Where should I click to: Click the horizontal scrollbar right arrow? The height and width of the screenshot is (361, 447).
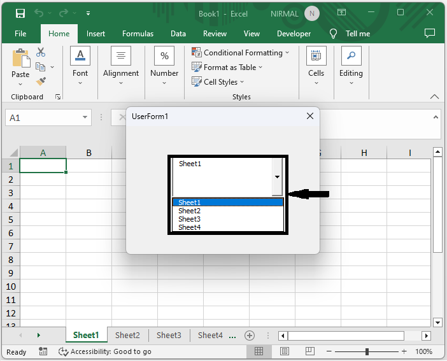pyautogui.click(x=426, y=336)
